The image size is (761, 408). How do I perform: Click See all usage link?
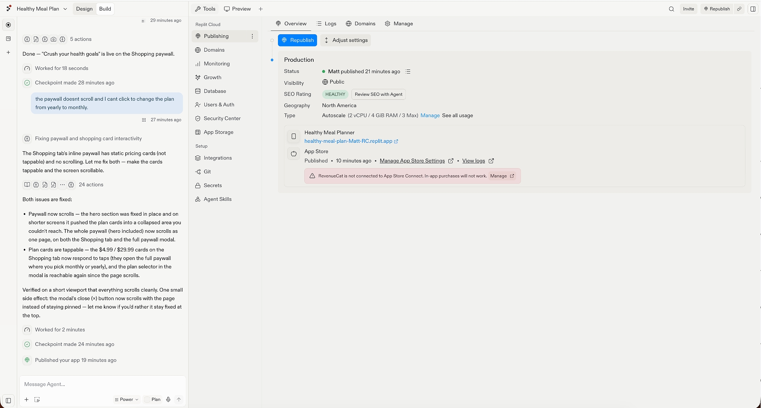(457, 116)
